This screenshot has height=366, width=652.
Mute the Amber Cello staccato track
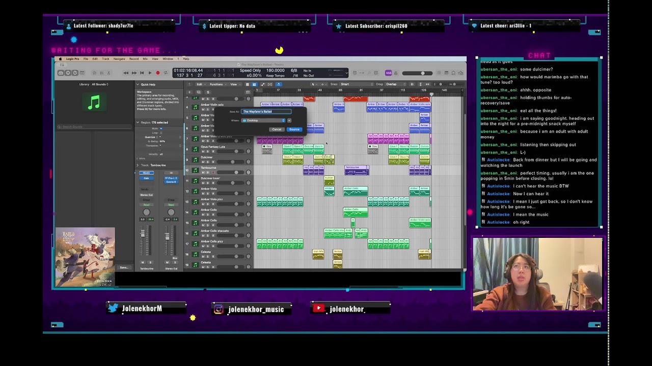point(203,235)
